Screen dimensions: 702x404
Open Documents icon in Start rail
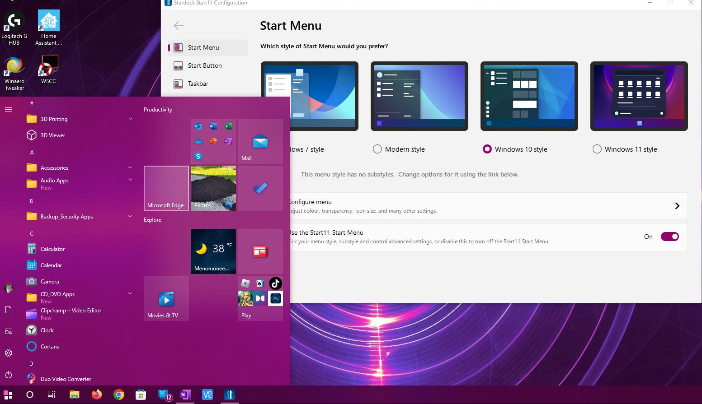(8, 310)
